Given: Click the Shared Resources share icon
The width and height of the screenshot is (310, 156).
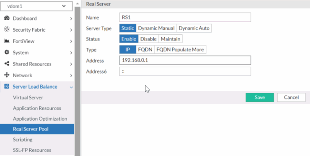Looking at the screenshot, I should [x=7, y=64].
